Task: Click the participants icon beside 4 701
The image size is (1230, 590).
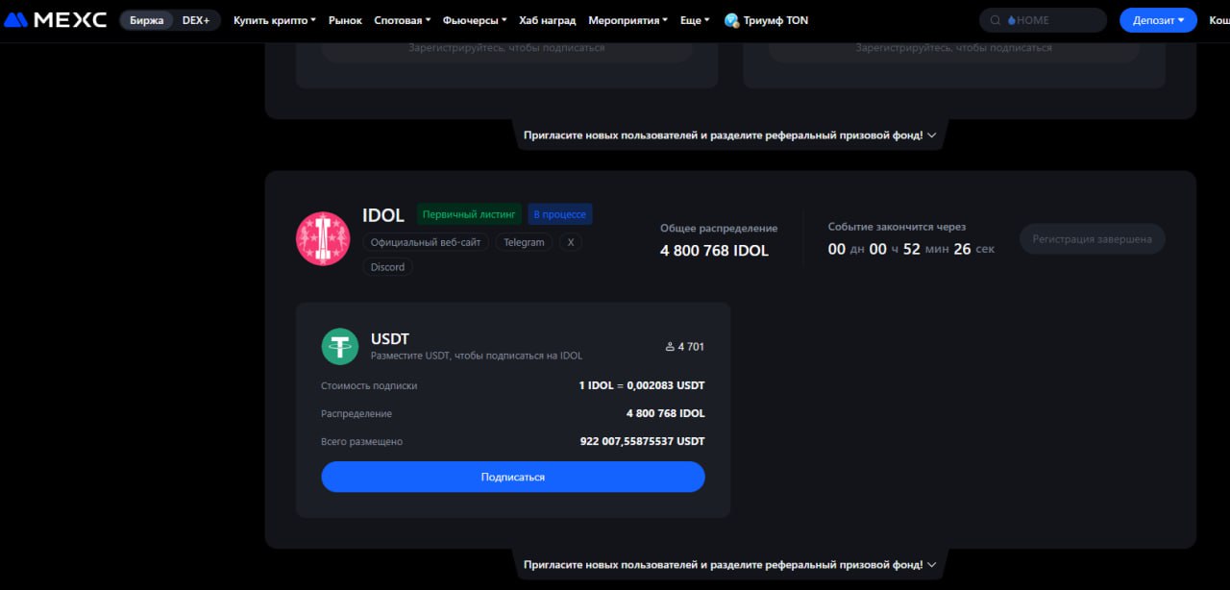Action: [670, 346]
